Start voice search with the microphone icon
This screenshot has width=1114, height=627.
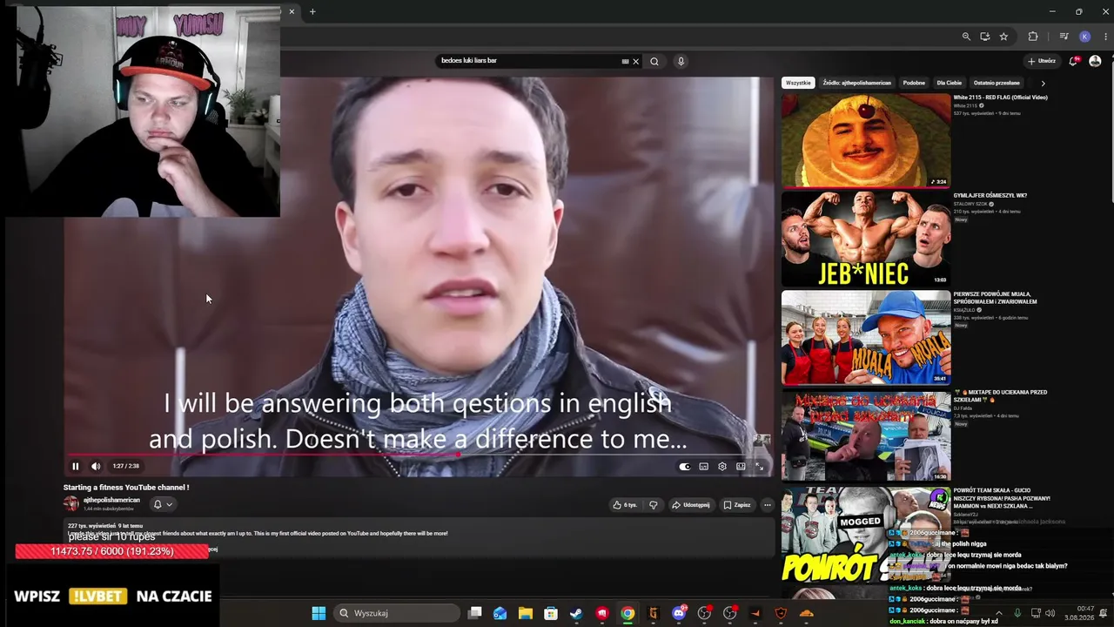click(681, 62)
